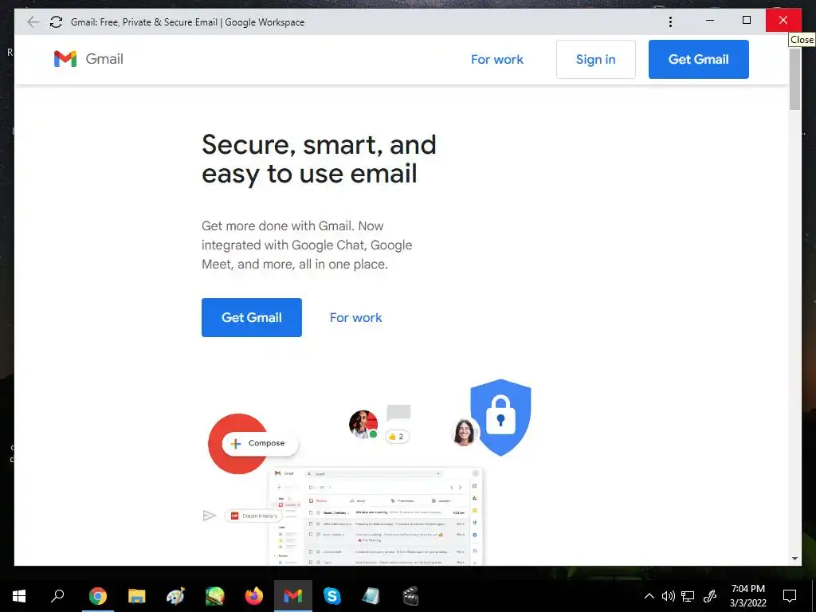Image resolution: width=816 pixels, height=612 pixels.
Task: Open For work link beside Get Gmail
Action: tap(356, 317)
